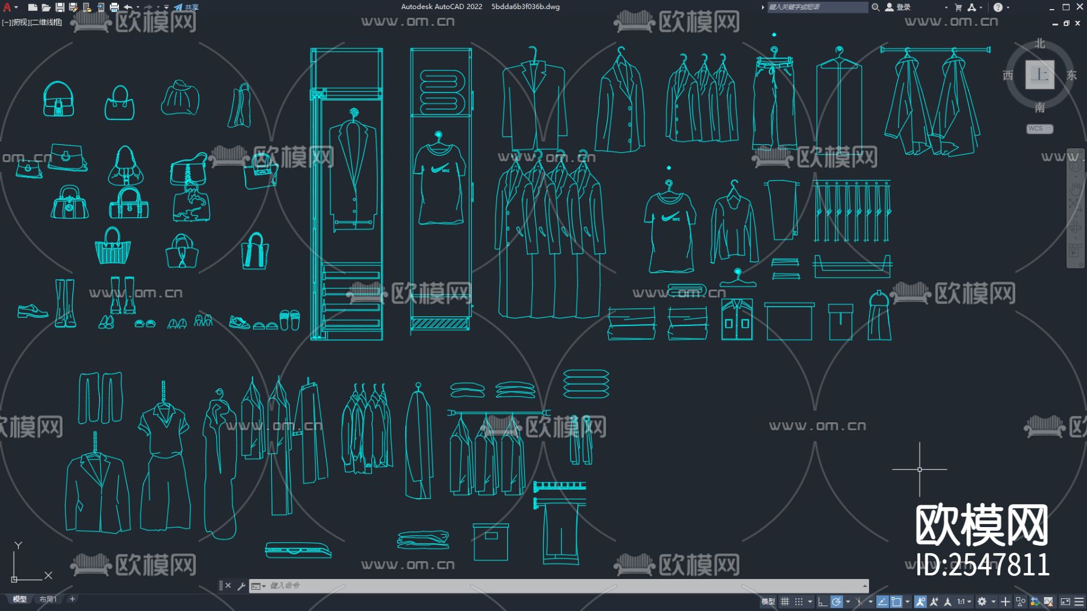Save the drawing with the floppy icon
Image resolution: width=1087 pixels, height=611 pixels.
(60, 7)
